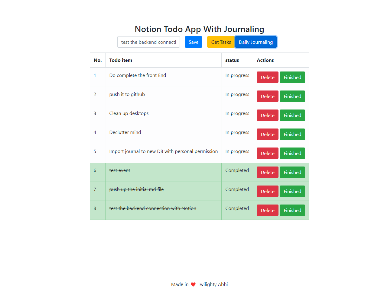Click the todo text input field

(x=148, y=42)
